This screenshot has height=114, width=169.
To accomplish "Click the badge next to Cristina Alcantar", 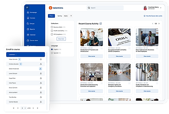I will pos(21,64).
